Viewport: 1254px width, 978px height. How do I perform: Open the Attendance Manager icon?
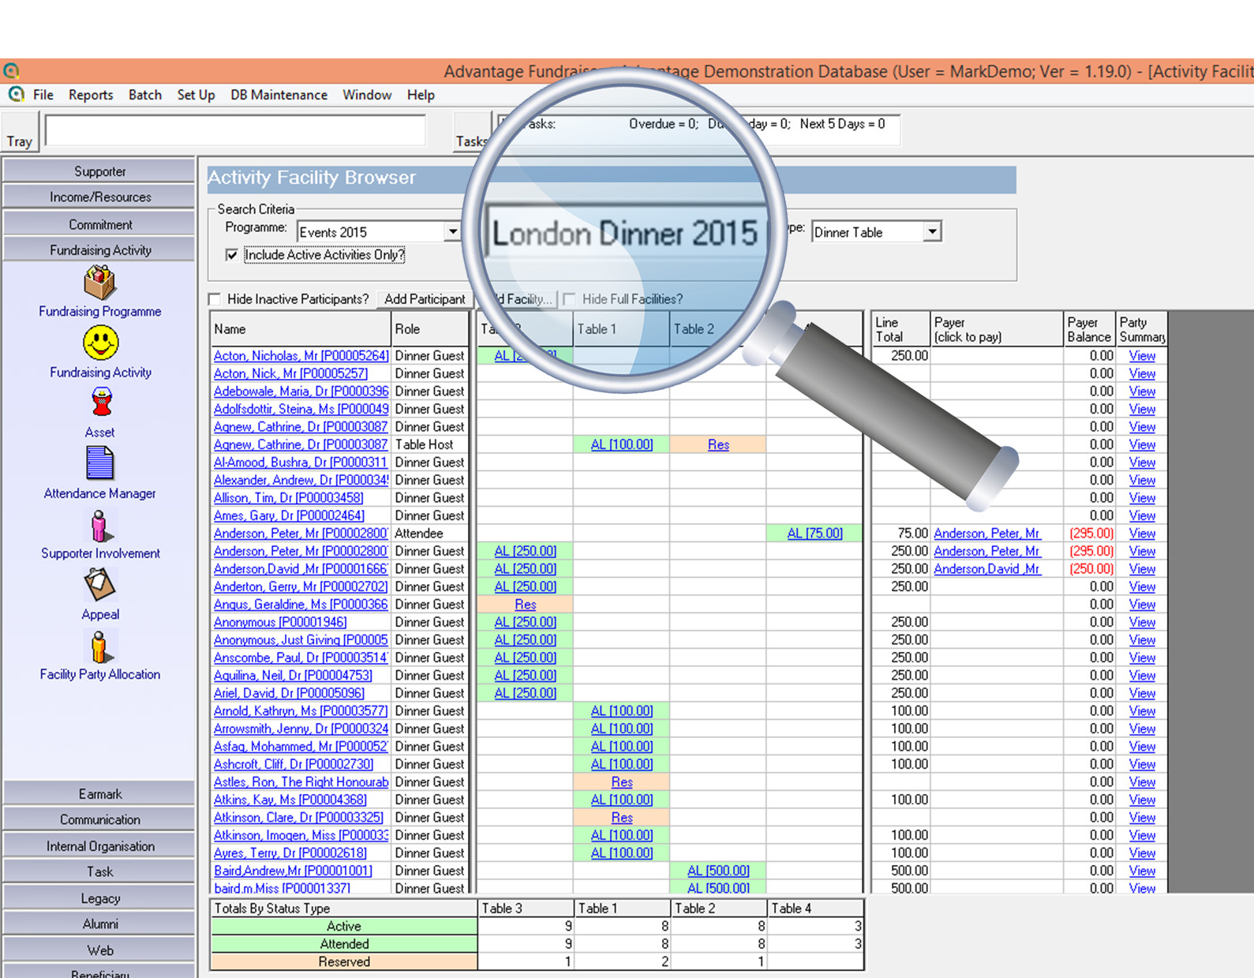99,463
